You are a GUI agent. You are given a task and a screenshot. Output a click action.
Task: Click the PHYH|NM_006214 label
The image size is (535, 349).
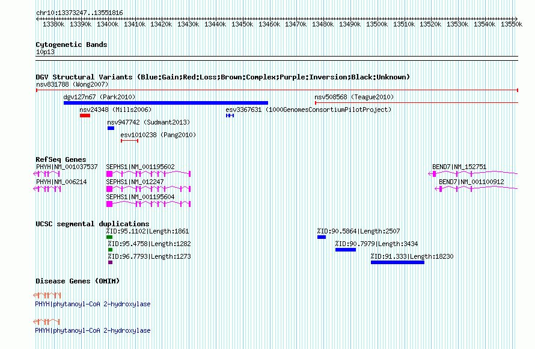61,182
